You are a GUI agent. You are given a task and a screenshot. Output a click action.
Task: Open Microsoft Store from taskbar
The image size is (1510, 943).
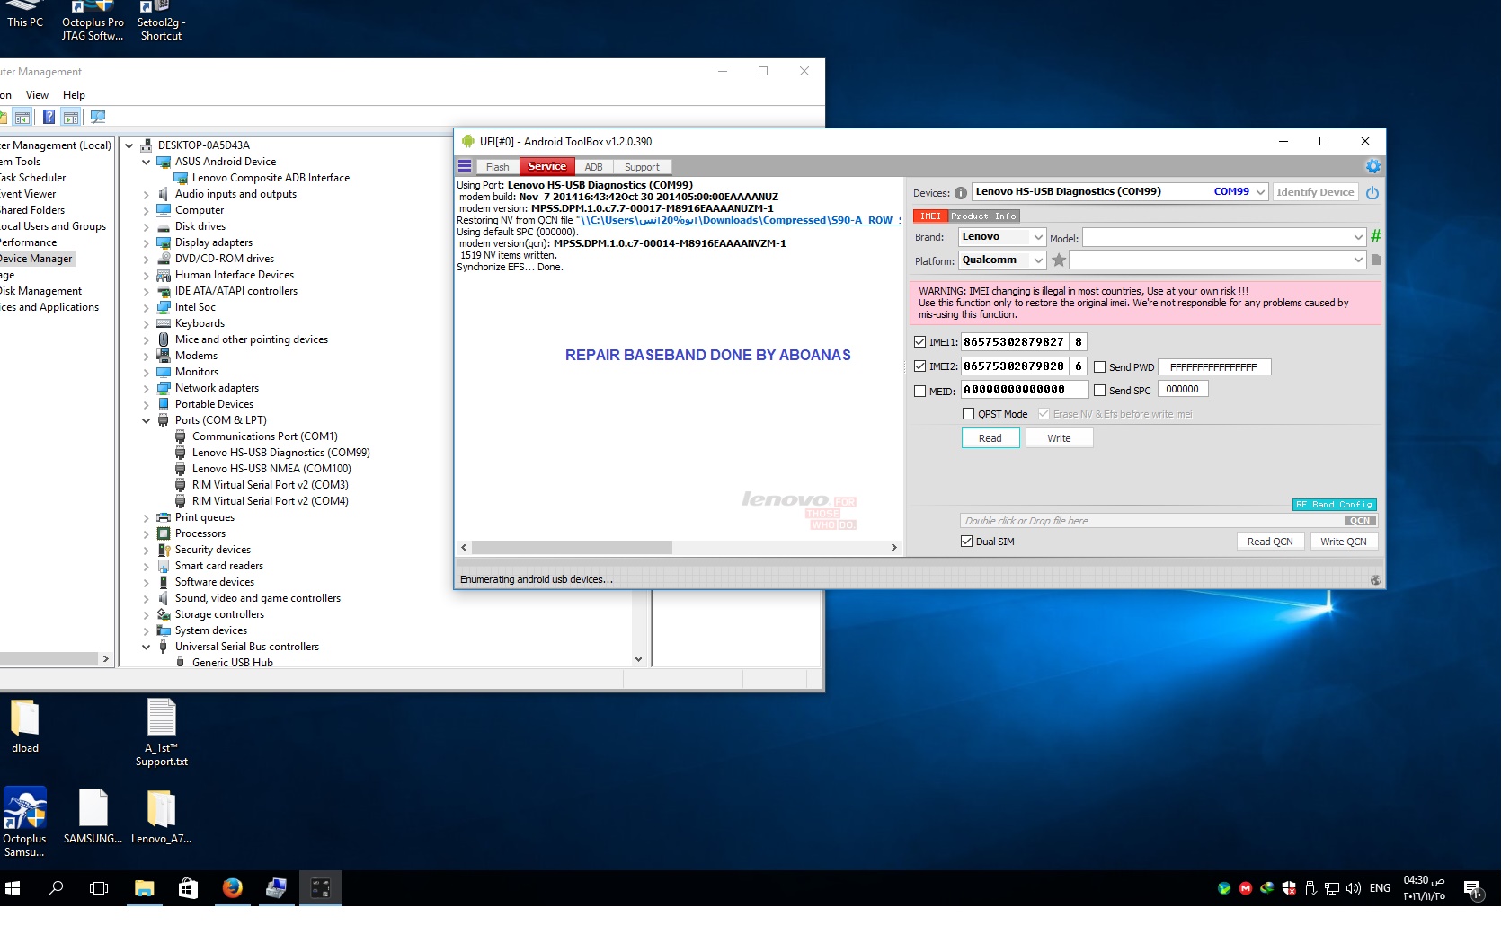(x=188, y=888)
